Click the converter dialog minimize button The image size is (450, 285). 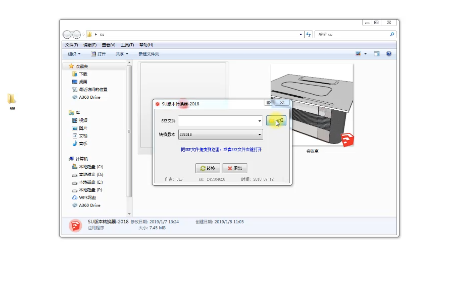click(269, 102)
